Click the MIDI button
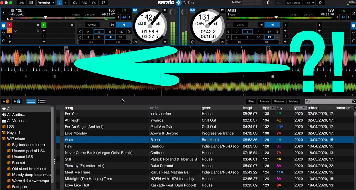Viewport: 356px width, 190px height. click(x=279, y=3)
